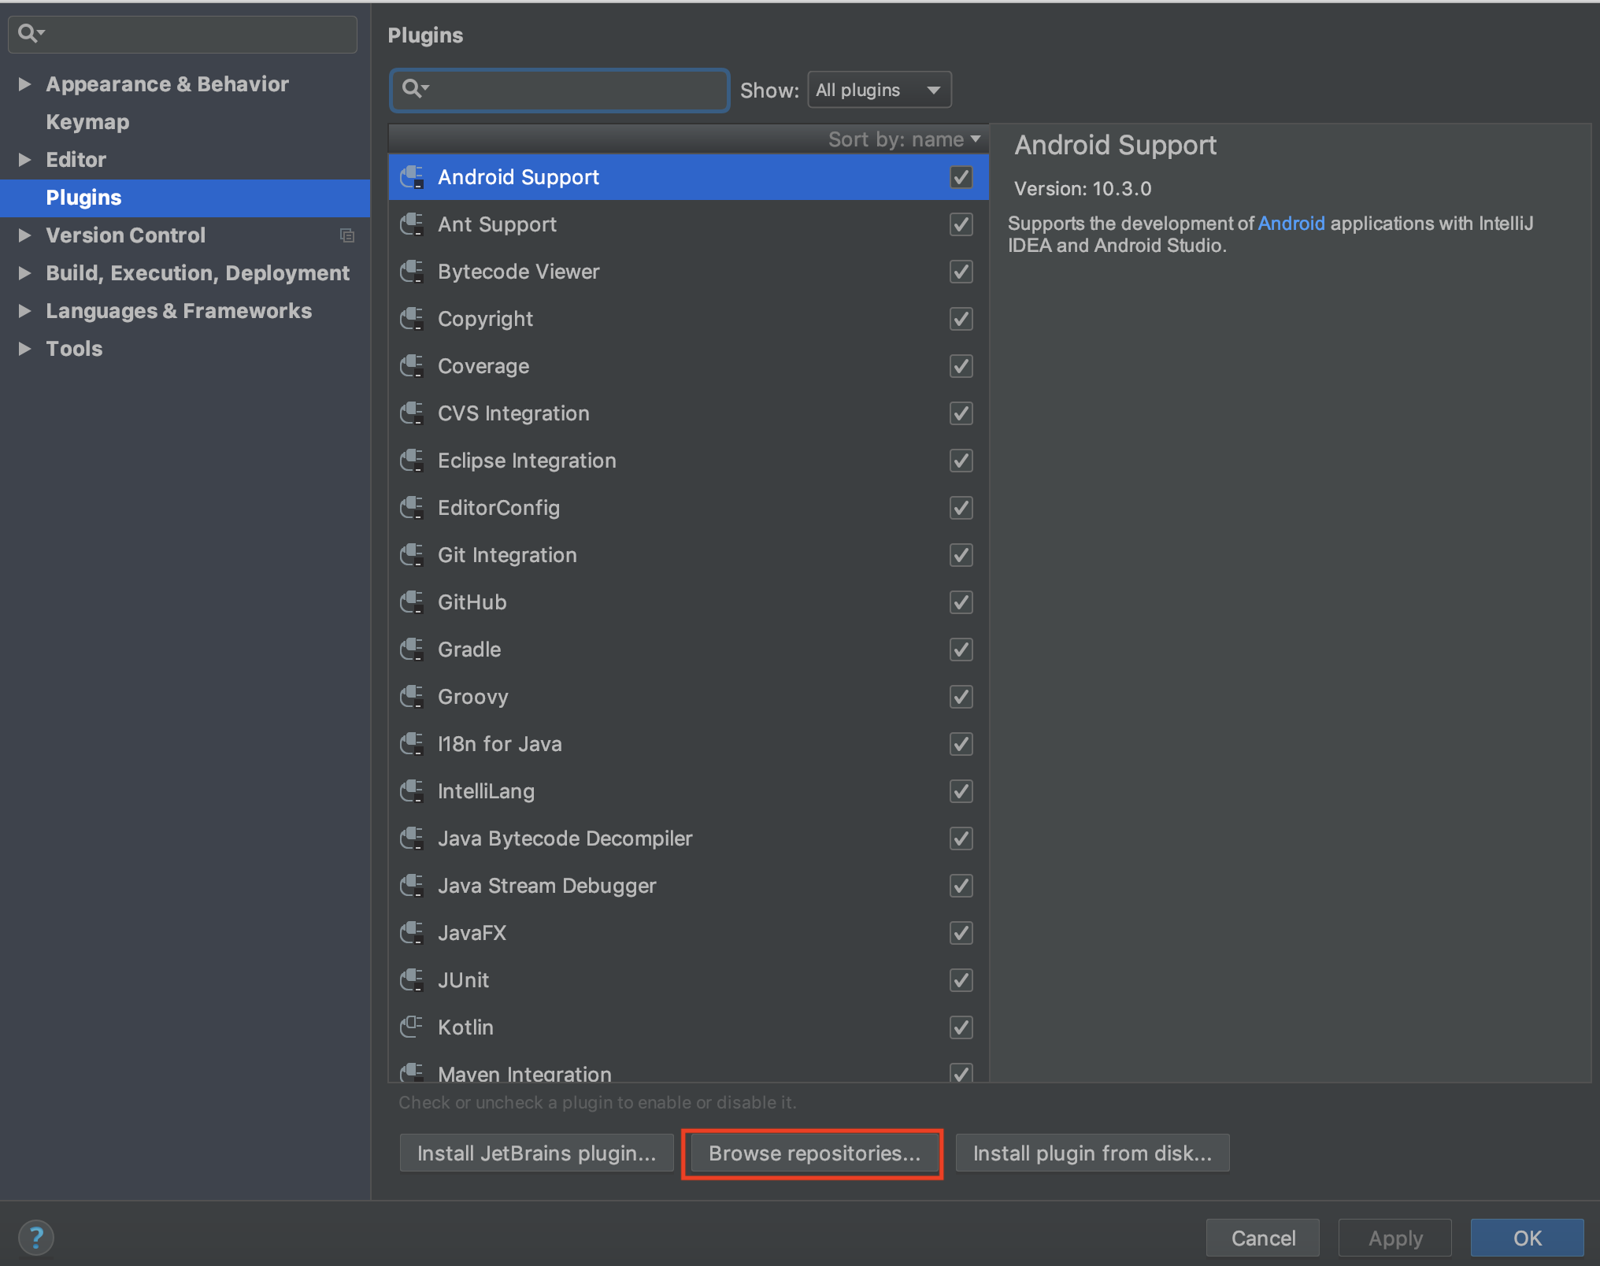Expand the Tools settings section
The image size is (1600, 1266).
point(24,349)
